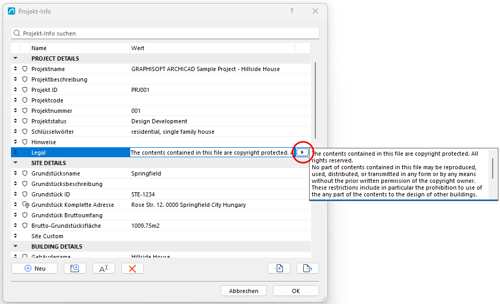Collapse the BUILDING DETAILS group
Screen dimensions: 500x304
(x=15, y=247)
